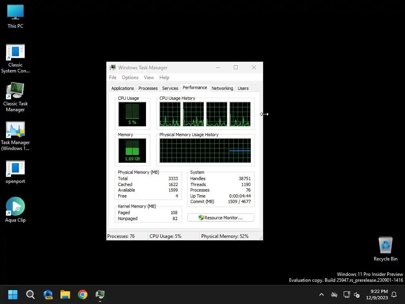Switch to the Processes tab
The height and width of the screenshot is (304, 405).
pyautogui.click(x=148, y=88)
